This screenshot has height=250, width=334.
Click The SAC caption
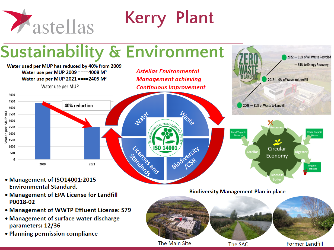click(238, 244)
